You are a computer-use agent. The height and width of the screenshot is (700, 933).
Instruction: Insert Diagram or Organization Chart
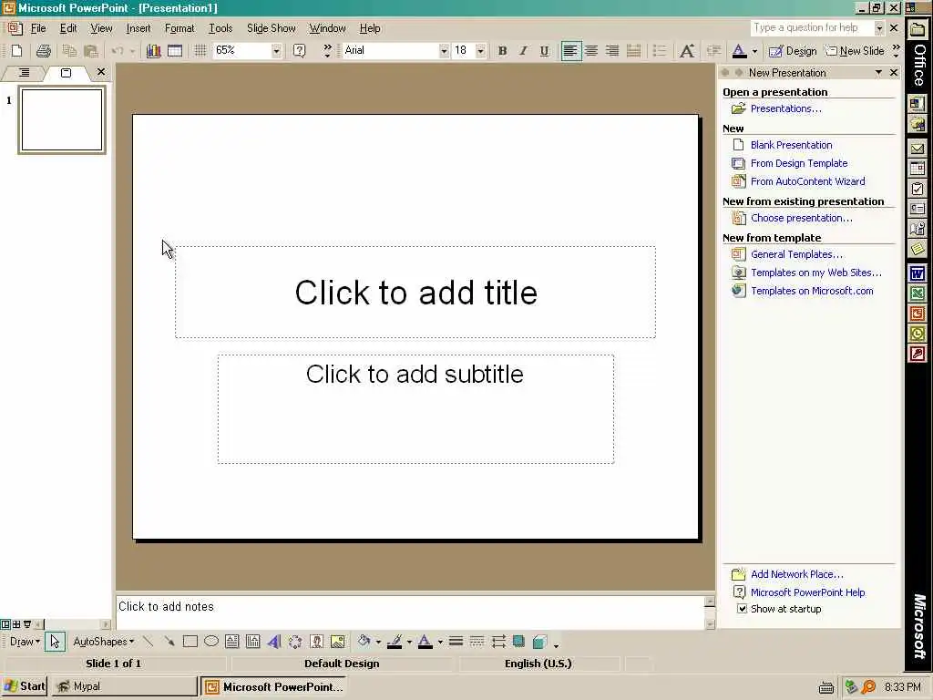tap(295, 642)
